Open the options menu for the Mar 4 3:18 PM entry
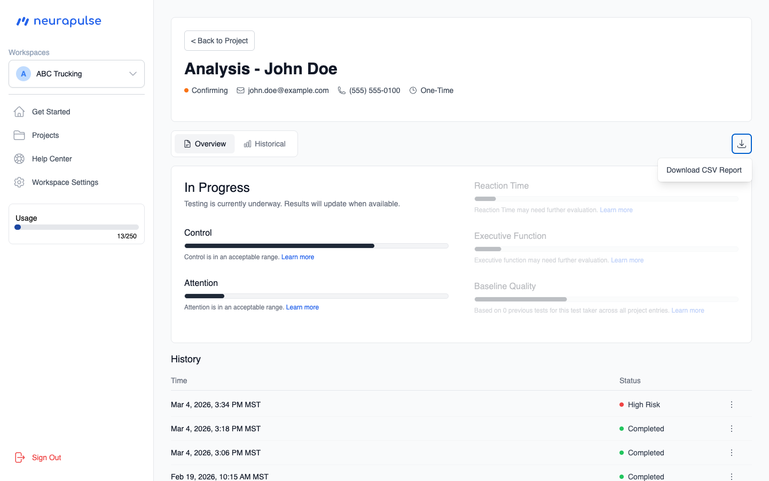 (732, 429)
